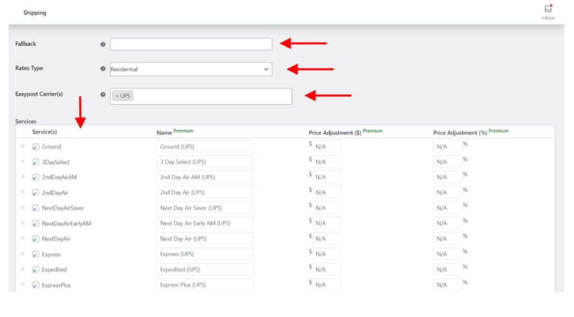Click the drag handle for ExpressPlus row

click(23, 285)
